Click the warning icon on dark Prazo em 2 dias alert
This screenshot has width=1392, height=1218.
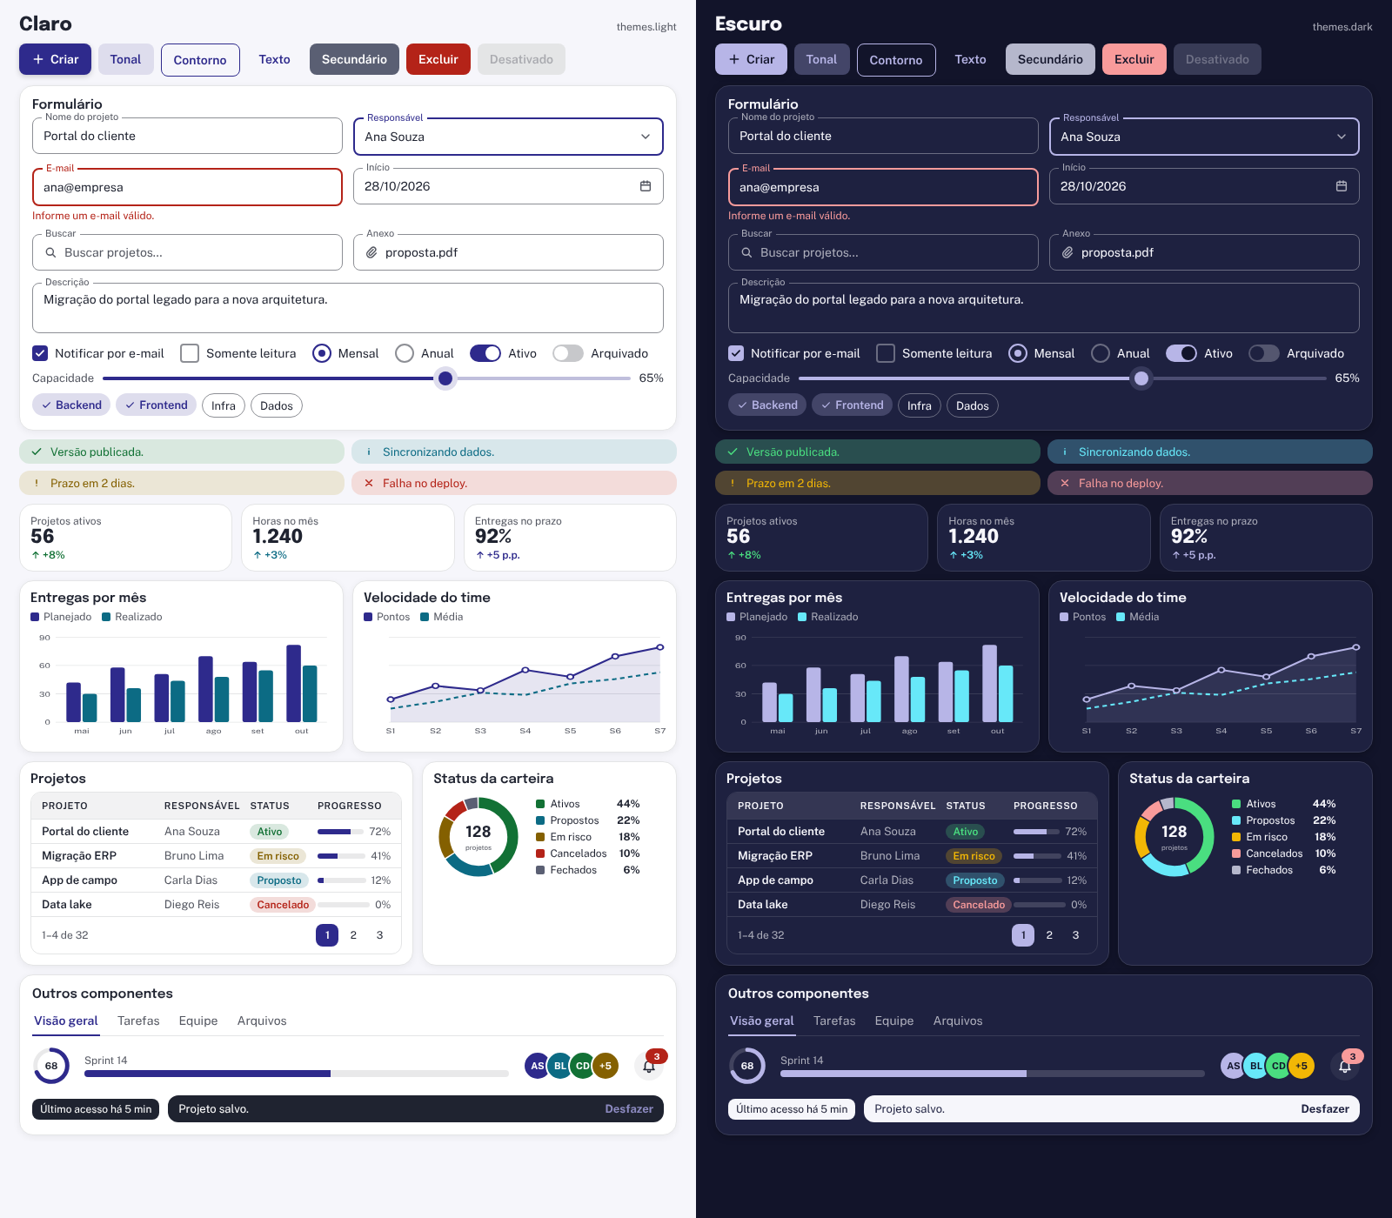coord(733,483)
